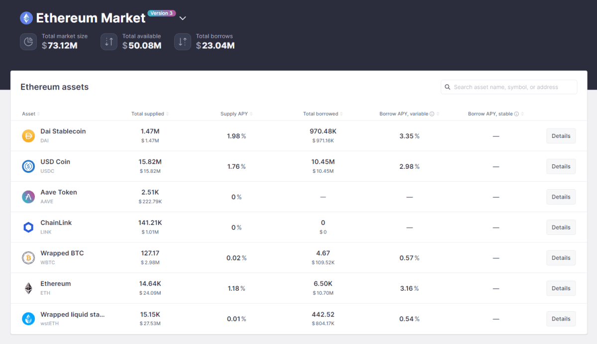This screenshot has height=344, width=597.
Task: Sort by the Asset column header
Action: pos(31,114)
